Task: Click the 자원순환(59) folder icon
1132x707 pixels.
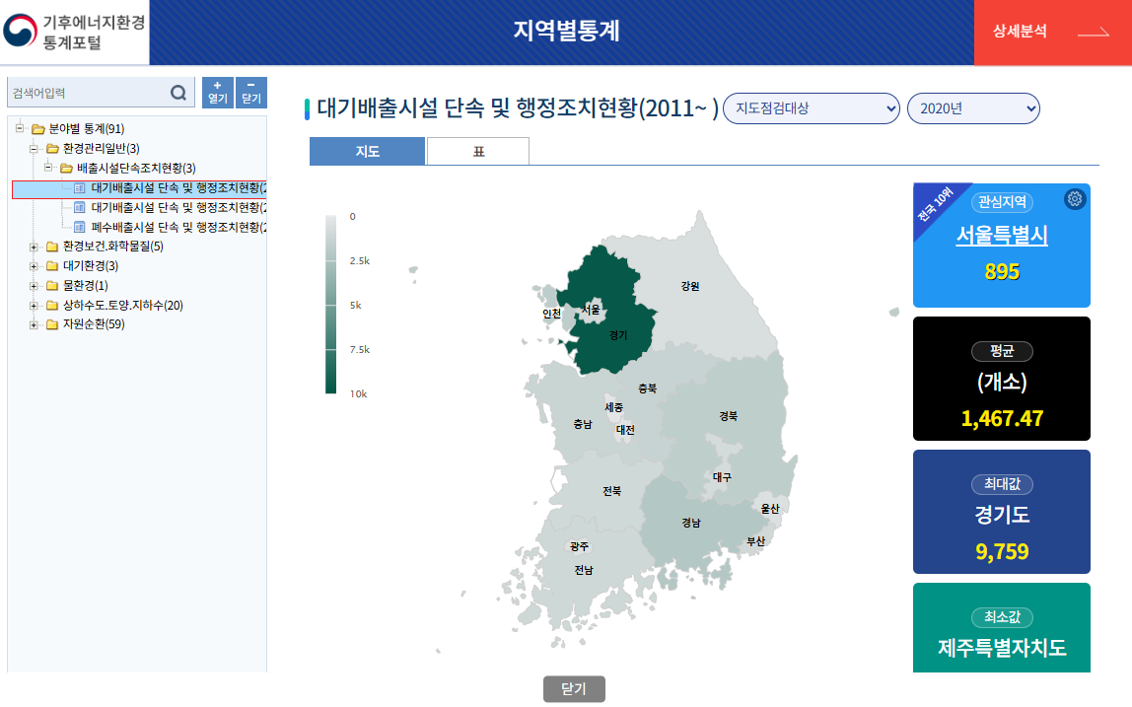Action: tap(52, 324)
